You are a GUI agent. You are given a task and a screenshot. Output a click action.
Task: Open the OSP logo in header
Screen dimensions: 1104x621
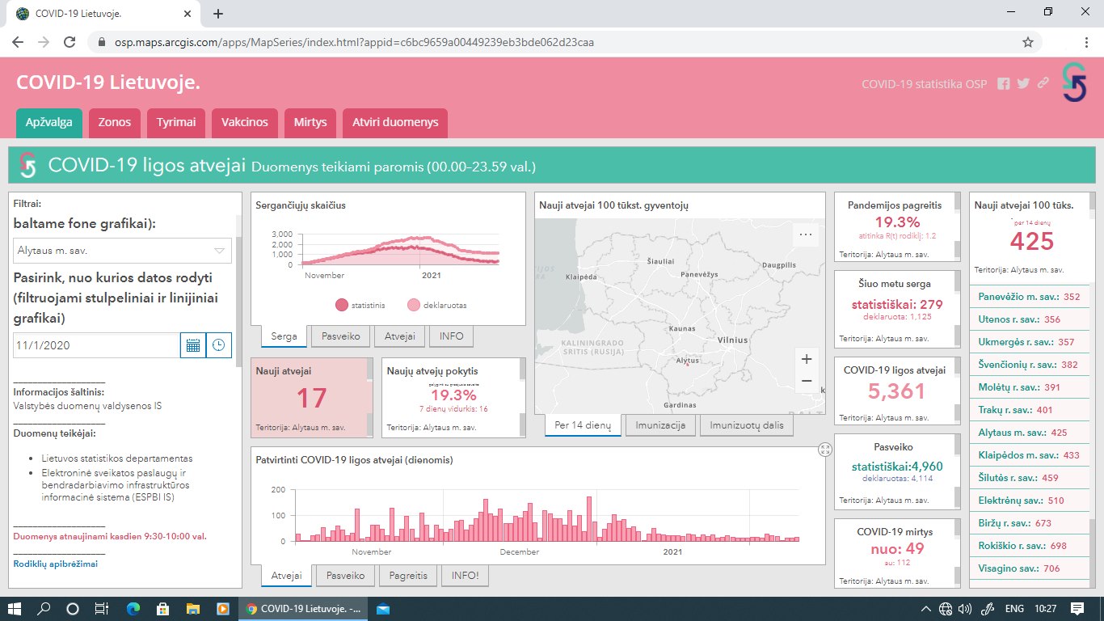tap(1074, 82)
